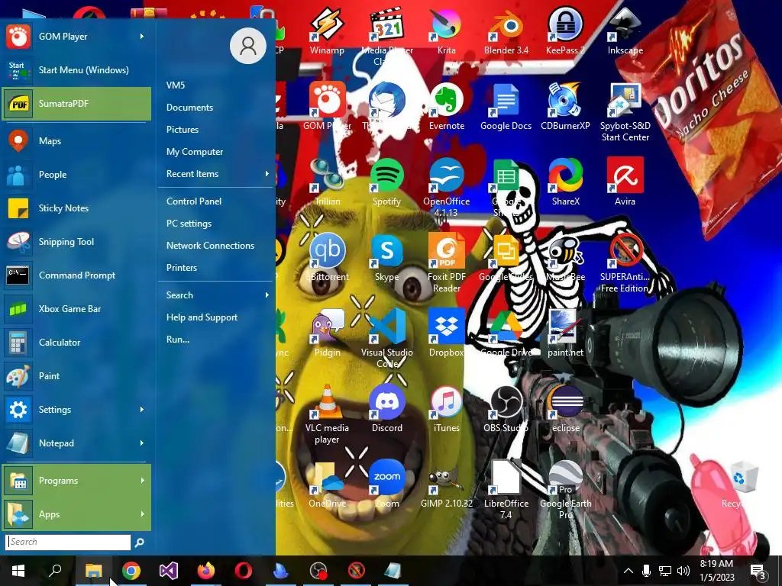Launch SumatraPDF from the start menu list
The width and height of the screenshot is (782, 586).
click(x=76, y=104)
